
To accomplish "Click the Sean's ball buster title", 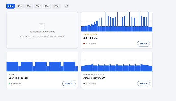I will pyautogui.click(x=18, y=78).
